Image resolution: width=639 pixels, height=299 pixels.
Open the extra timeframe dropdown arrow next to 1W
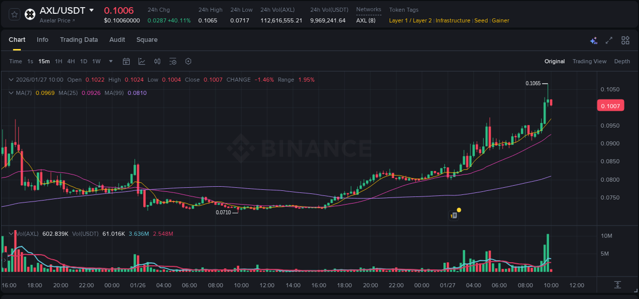(x=110, y=61)
